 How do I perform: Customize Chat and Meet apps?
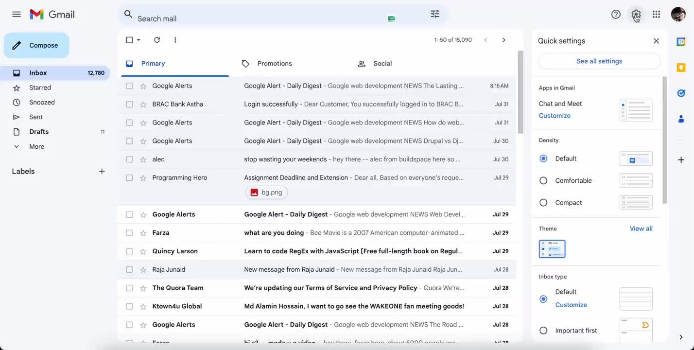pos(555,116)
